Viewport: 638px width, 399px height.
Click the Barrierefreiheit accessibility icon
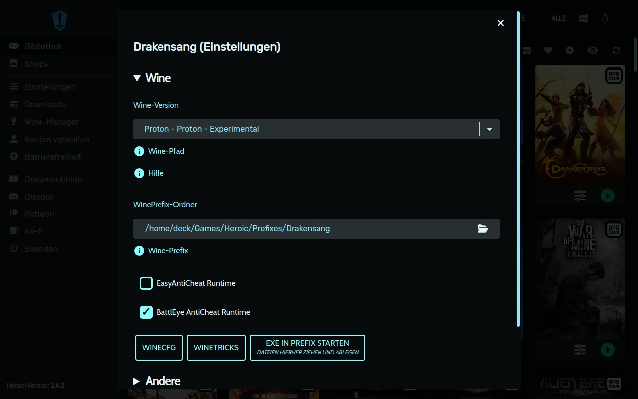point(14,157)
